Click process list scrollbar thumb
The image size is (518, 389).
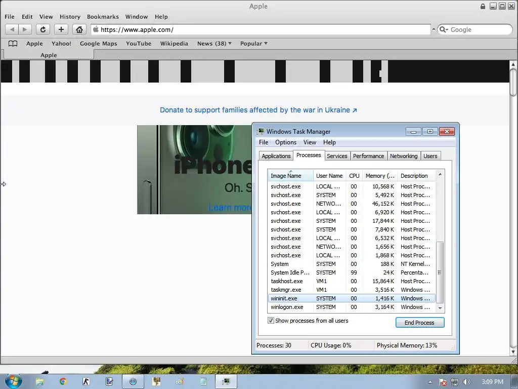coord(440,272)
